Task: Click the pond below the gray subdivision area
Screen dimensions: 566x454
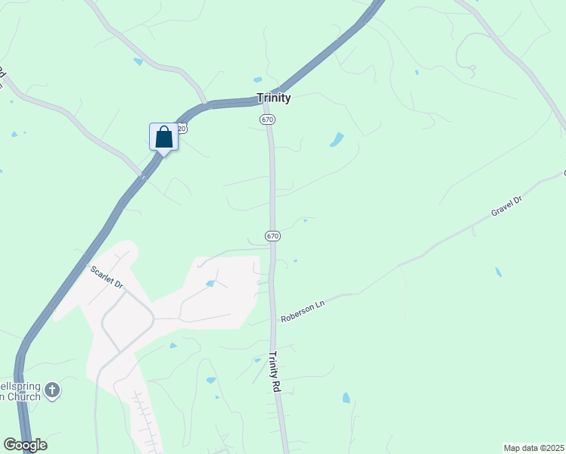Action: tap(173, 346)
